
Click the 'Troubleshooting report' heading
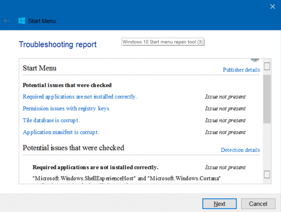58,44
